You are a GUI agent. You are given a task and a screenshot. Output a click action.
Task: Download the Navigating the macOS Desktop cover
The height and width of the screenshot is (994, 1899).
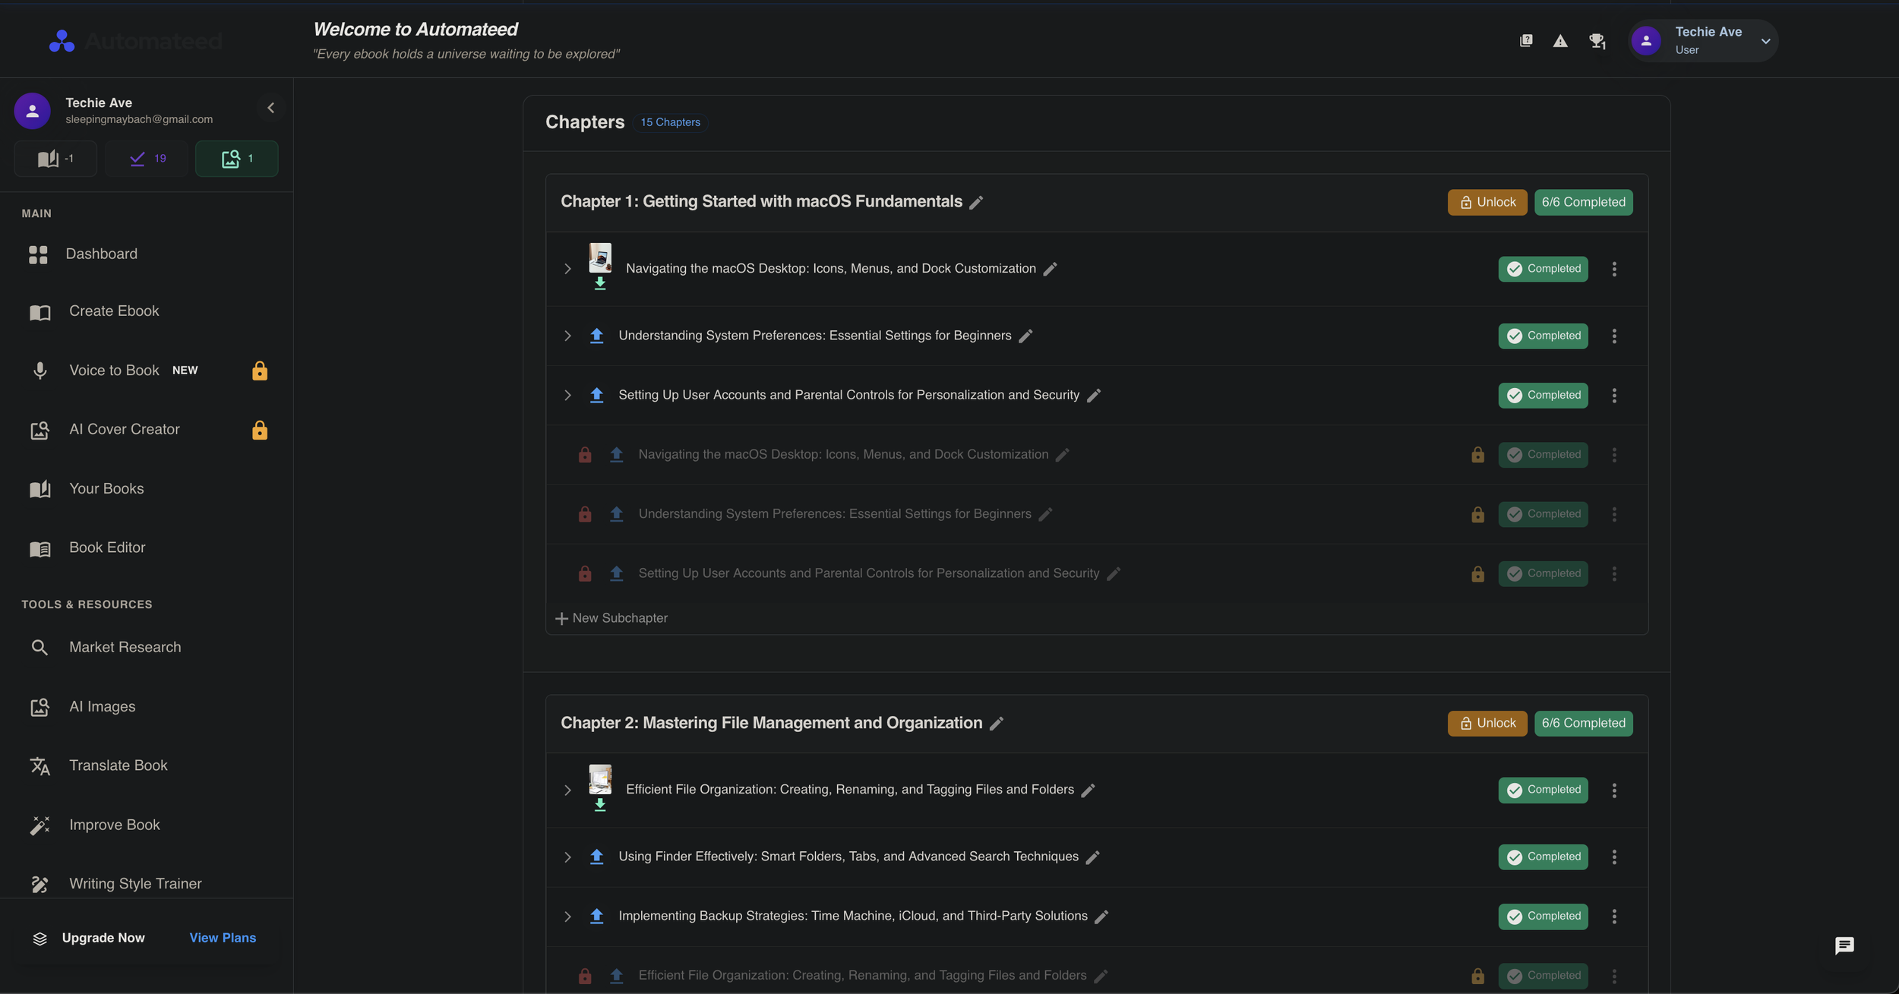point(600,283)
